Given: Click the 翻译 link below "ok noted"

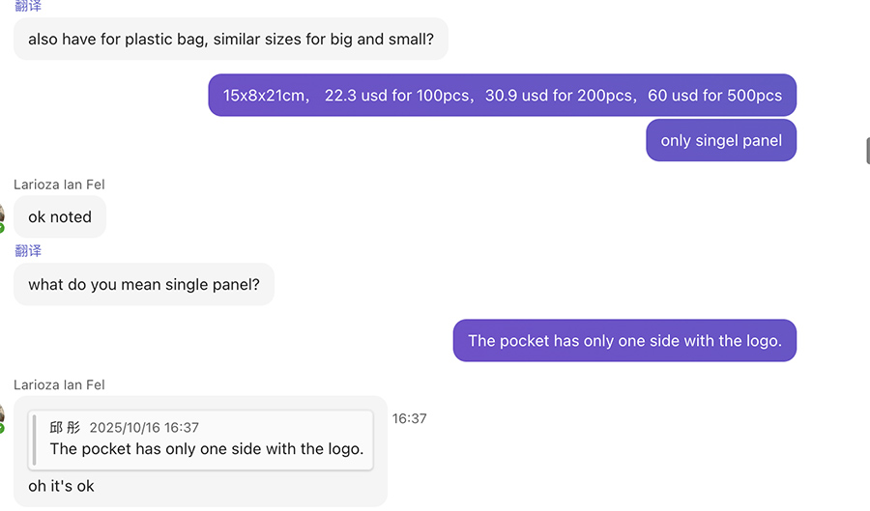Looking at the screenshot, I should click(x=28, y=250).
